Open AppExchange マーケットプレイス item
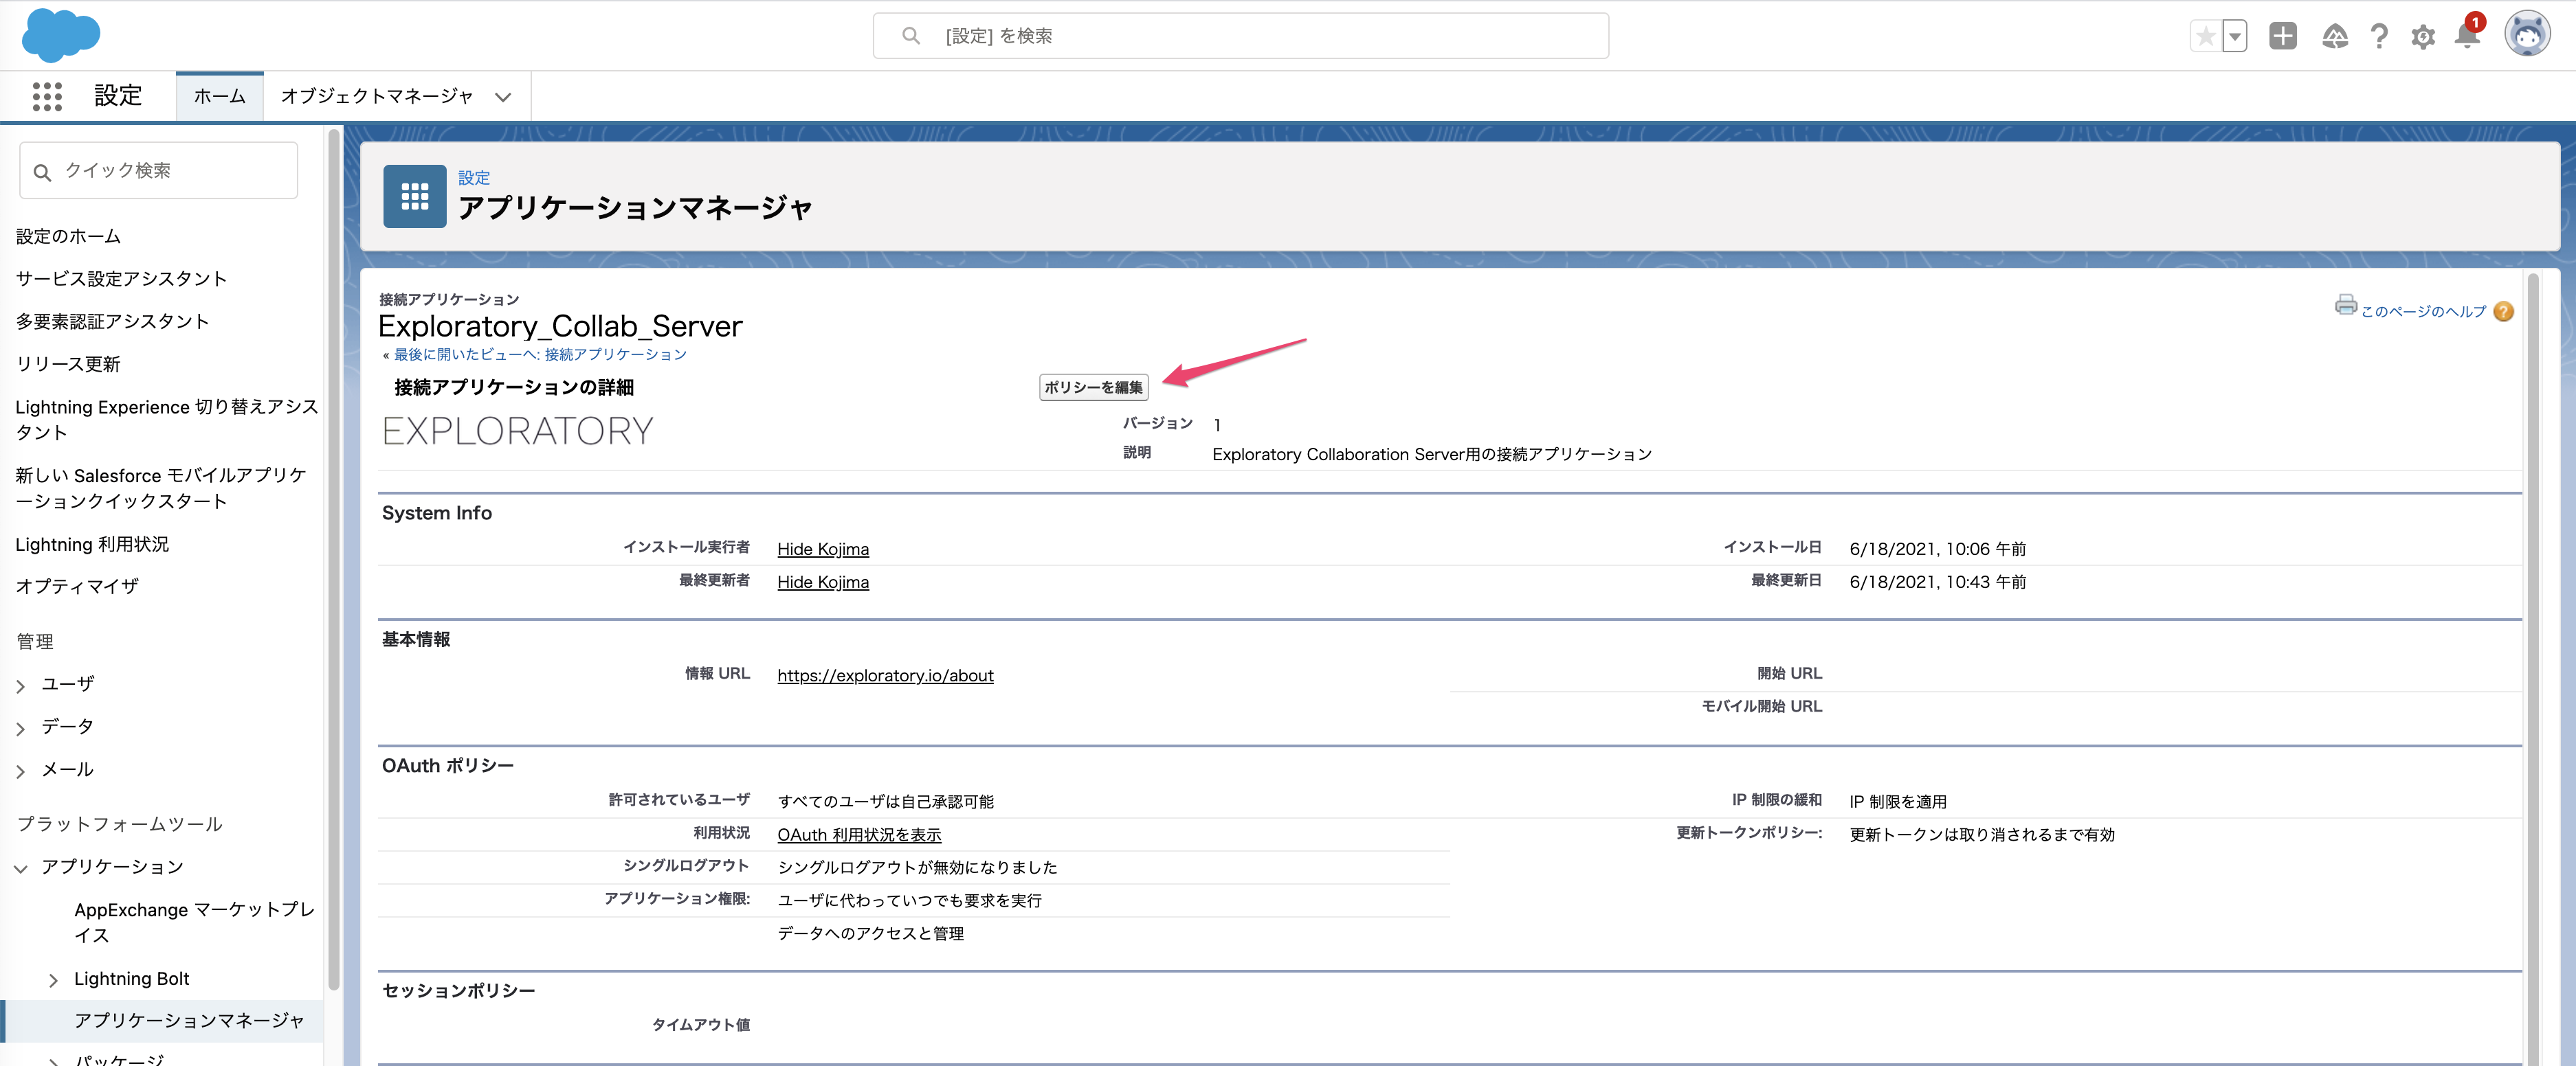The width and height of the screenshot is (2576, 1066). click(194, 922)
